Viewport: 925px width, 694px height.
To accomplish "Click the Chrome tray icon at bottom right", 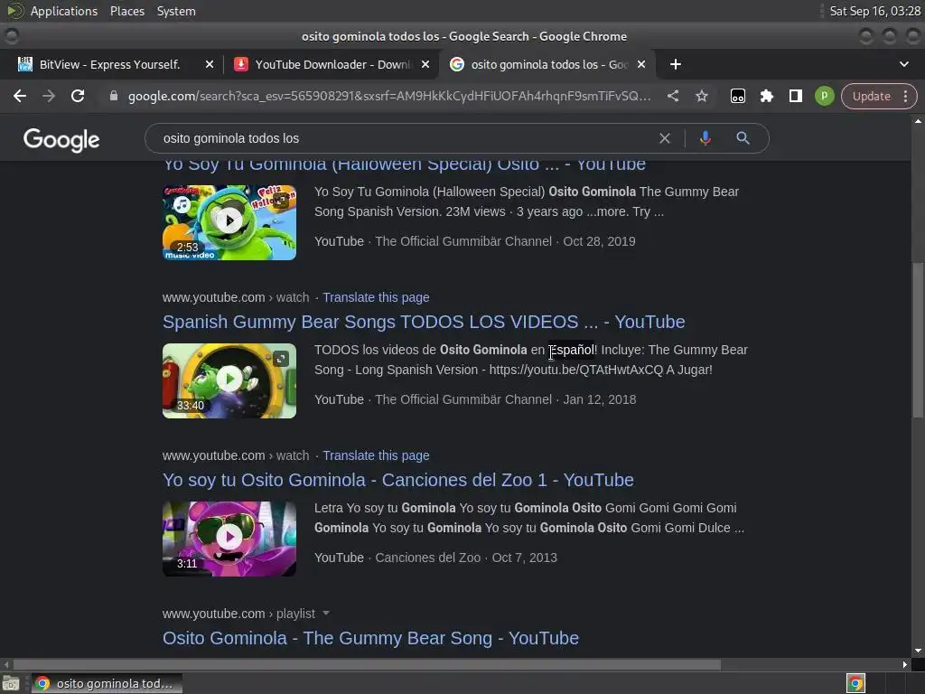I will [855, 683].
